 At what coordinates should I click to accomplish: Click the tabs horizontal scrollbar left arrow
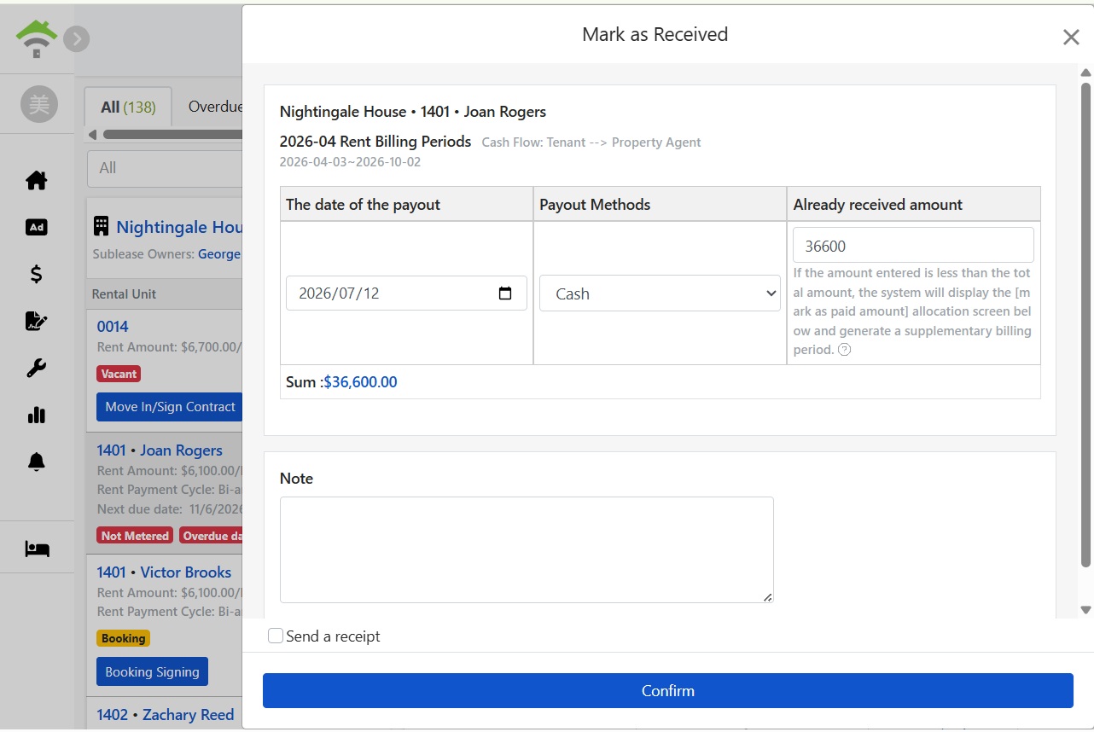point(92,135)
